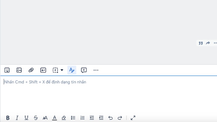Toggle italic formatting
Image resolution: width=217 pixels, height=122 pixels.
tap(17, 118)
